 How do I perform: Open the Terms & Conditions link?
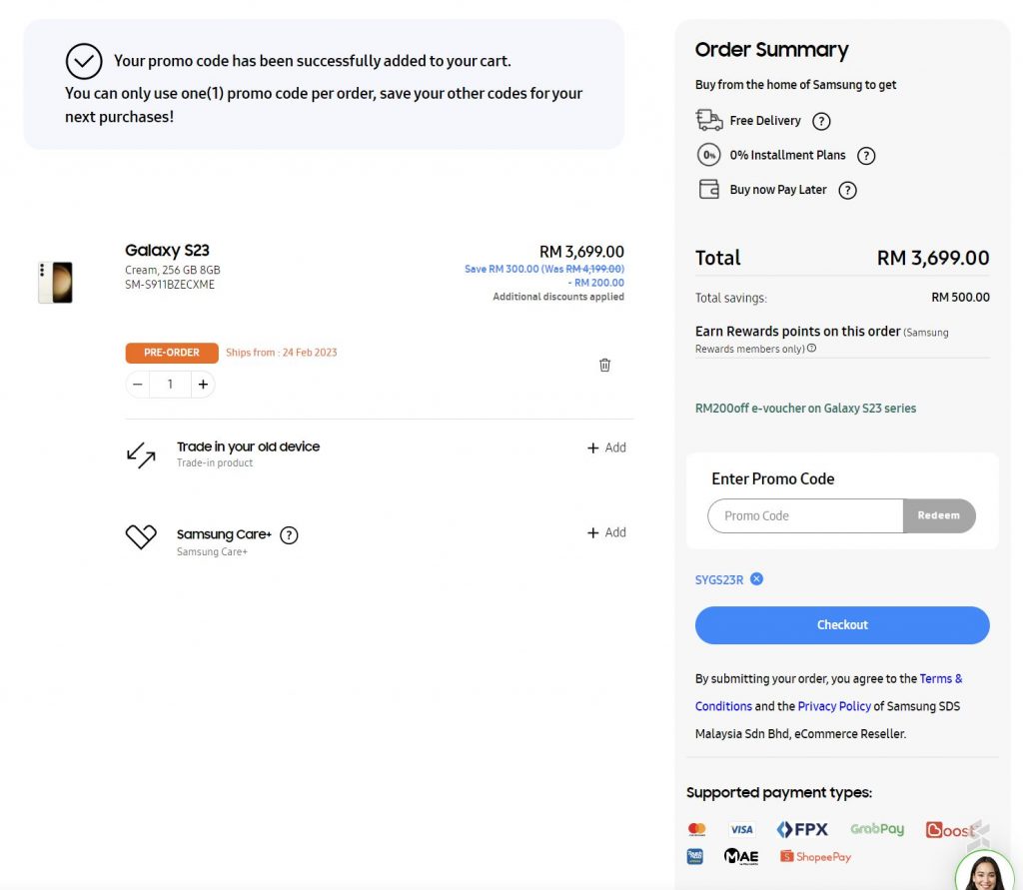point(940,679)
